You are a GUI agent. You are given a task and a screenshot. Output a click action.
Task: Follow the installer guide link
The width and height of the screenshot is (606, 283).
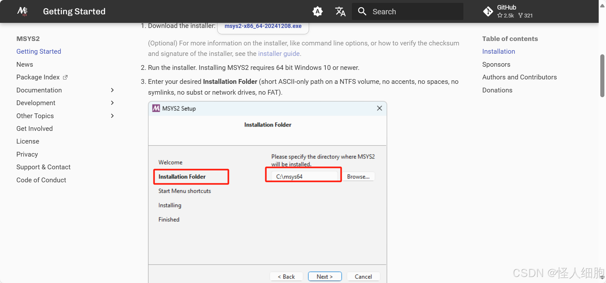[279, 54]
